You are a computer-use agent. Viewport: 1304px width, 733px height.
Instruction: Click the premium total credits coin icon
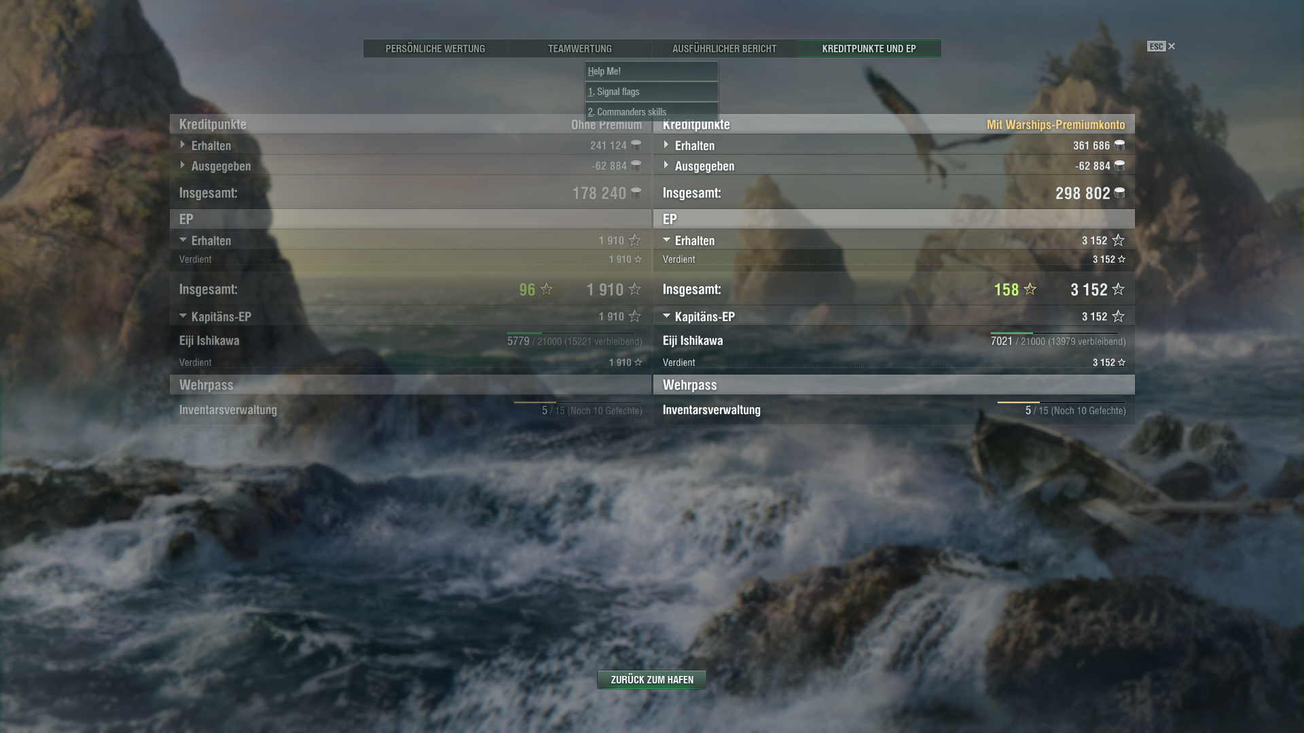(1119, 193)
